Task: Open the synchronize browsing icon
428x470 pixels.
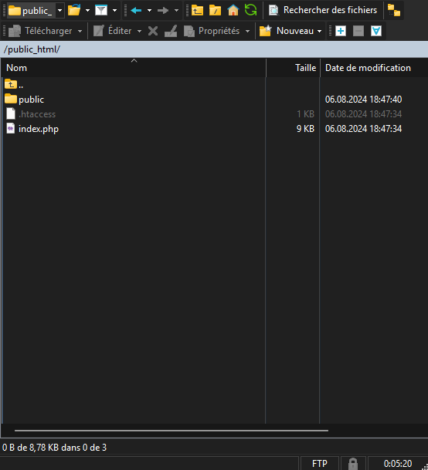Action: (394, 10)
